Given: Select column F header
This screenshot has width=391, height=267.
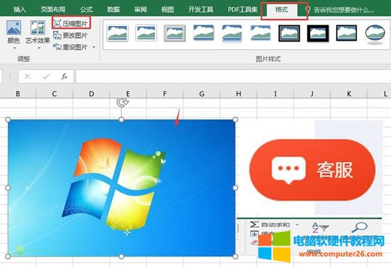Looking at the screenshot, I should click(x=165, y=94).
